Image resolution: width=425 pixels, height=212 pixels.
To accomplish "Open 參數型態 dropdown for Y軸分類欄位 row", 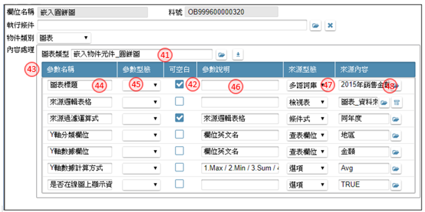I will (141, 135).
